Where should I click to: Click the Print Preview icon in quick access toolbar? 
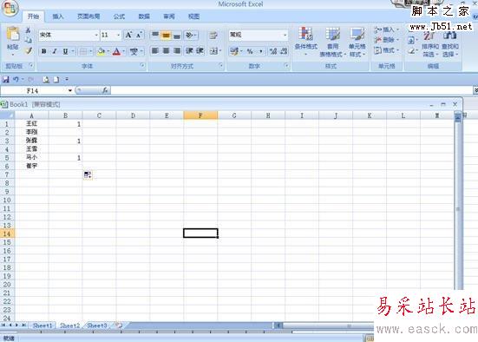[46, 80]
